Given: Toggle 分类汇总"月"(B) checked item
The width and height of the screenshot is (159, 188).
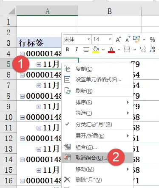Looking at the screenshot, I should coord(97,124).
